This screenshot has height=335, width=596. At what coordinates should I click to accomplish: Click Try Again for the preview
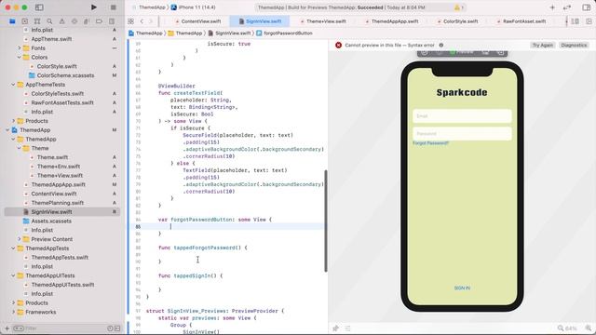(542, 45)
